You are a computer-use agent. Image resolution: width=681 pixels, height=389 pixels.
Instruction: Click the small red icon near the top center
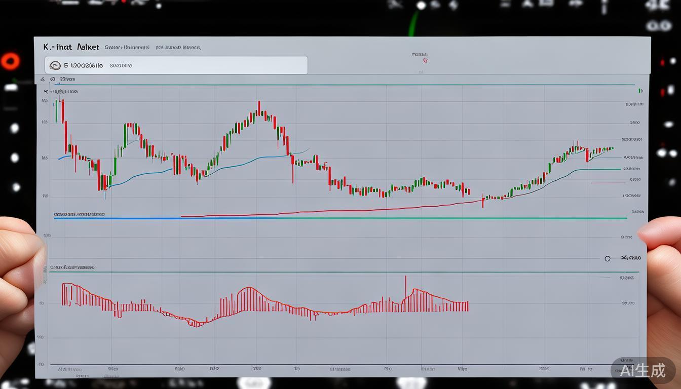(425, 60)
